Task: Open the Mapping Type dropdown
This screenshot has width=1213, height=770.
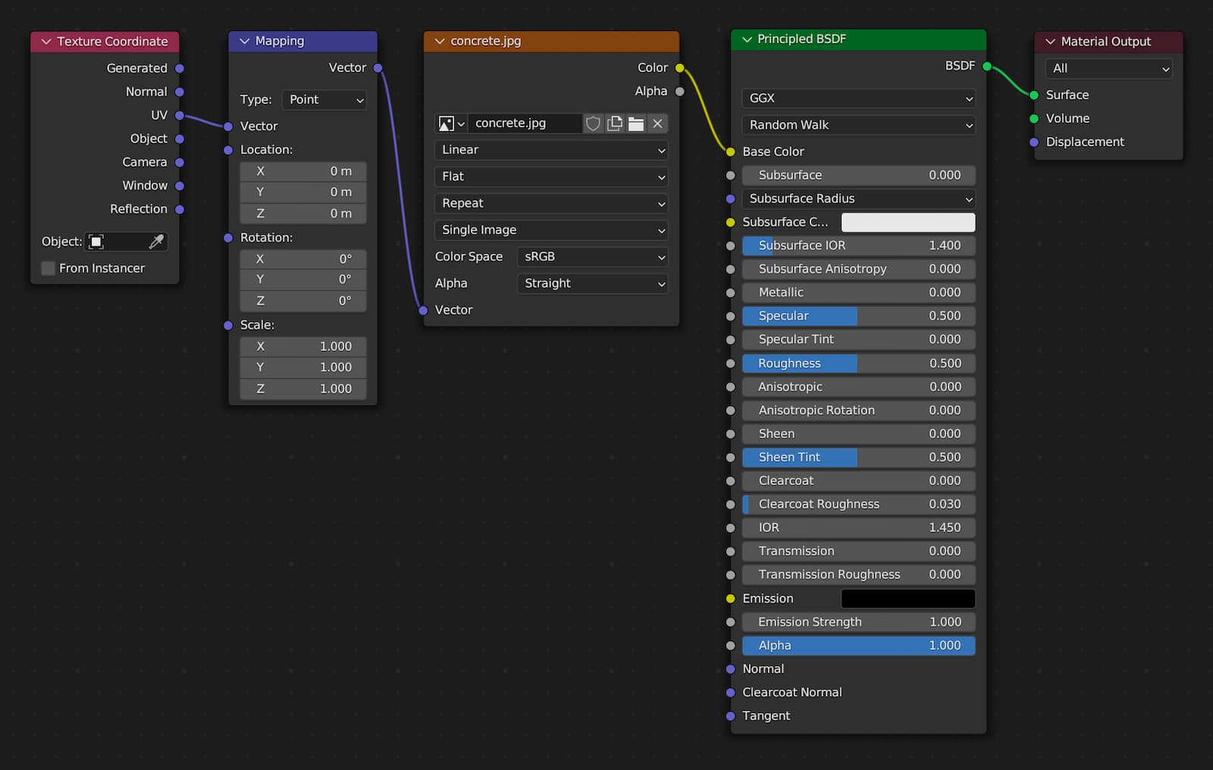Action: coord(324,100)
